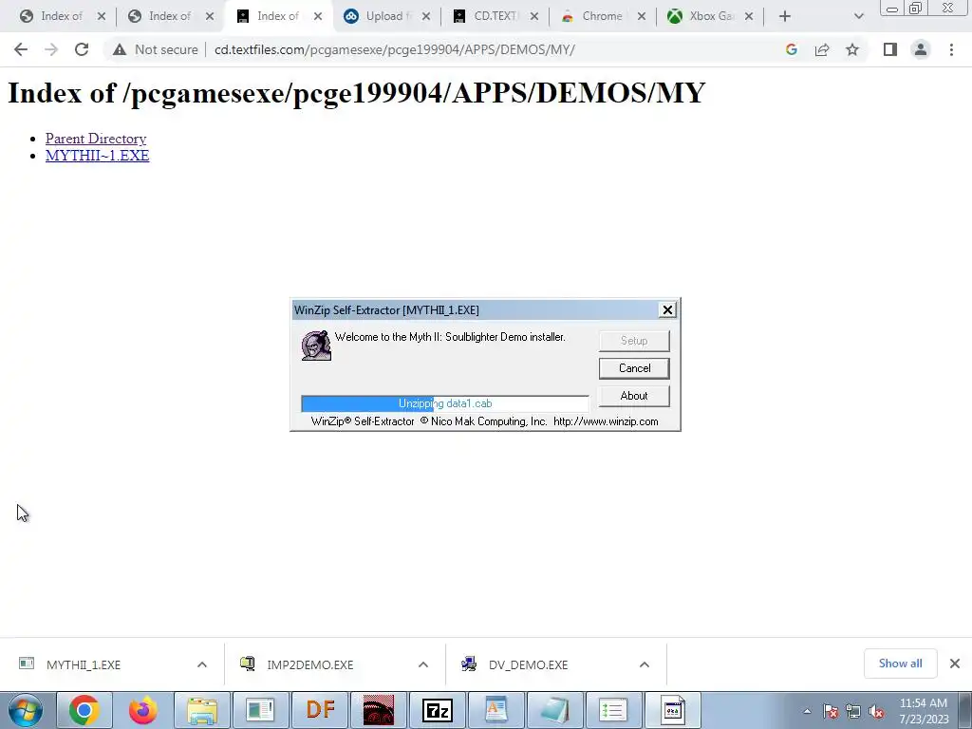This screenshot has height=729, width=972.
Task: Open the Parent Directory link
Action: 96,139
